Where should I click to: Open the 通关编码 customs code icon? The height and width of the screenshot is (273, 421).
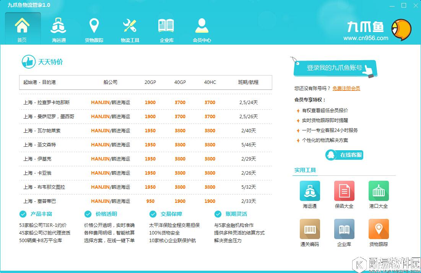point(309,229)
